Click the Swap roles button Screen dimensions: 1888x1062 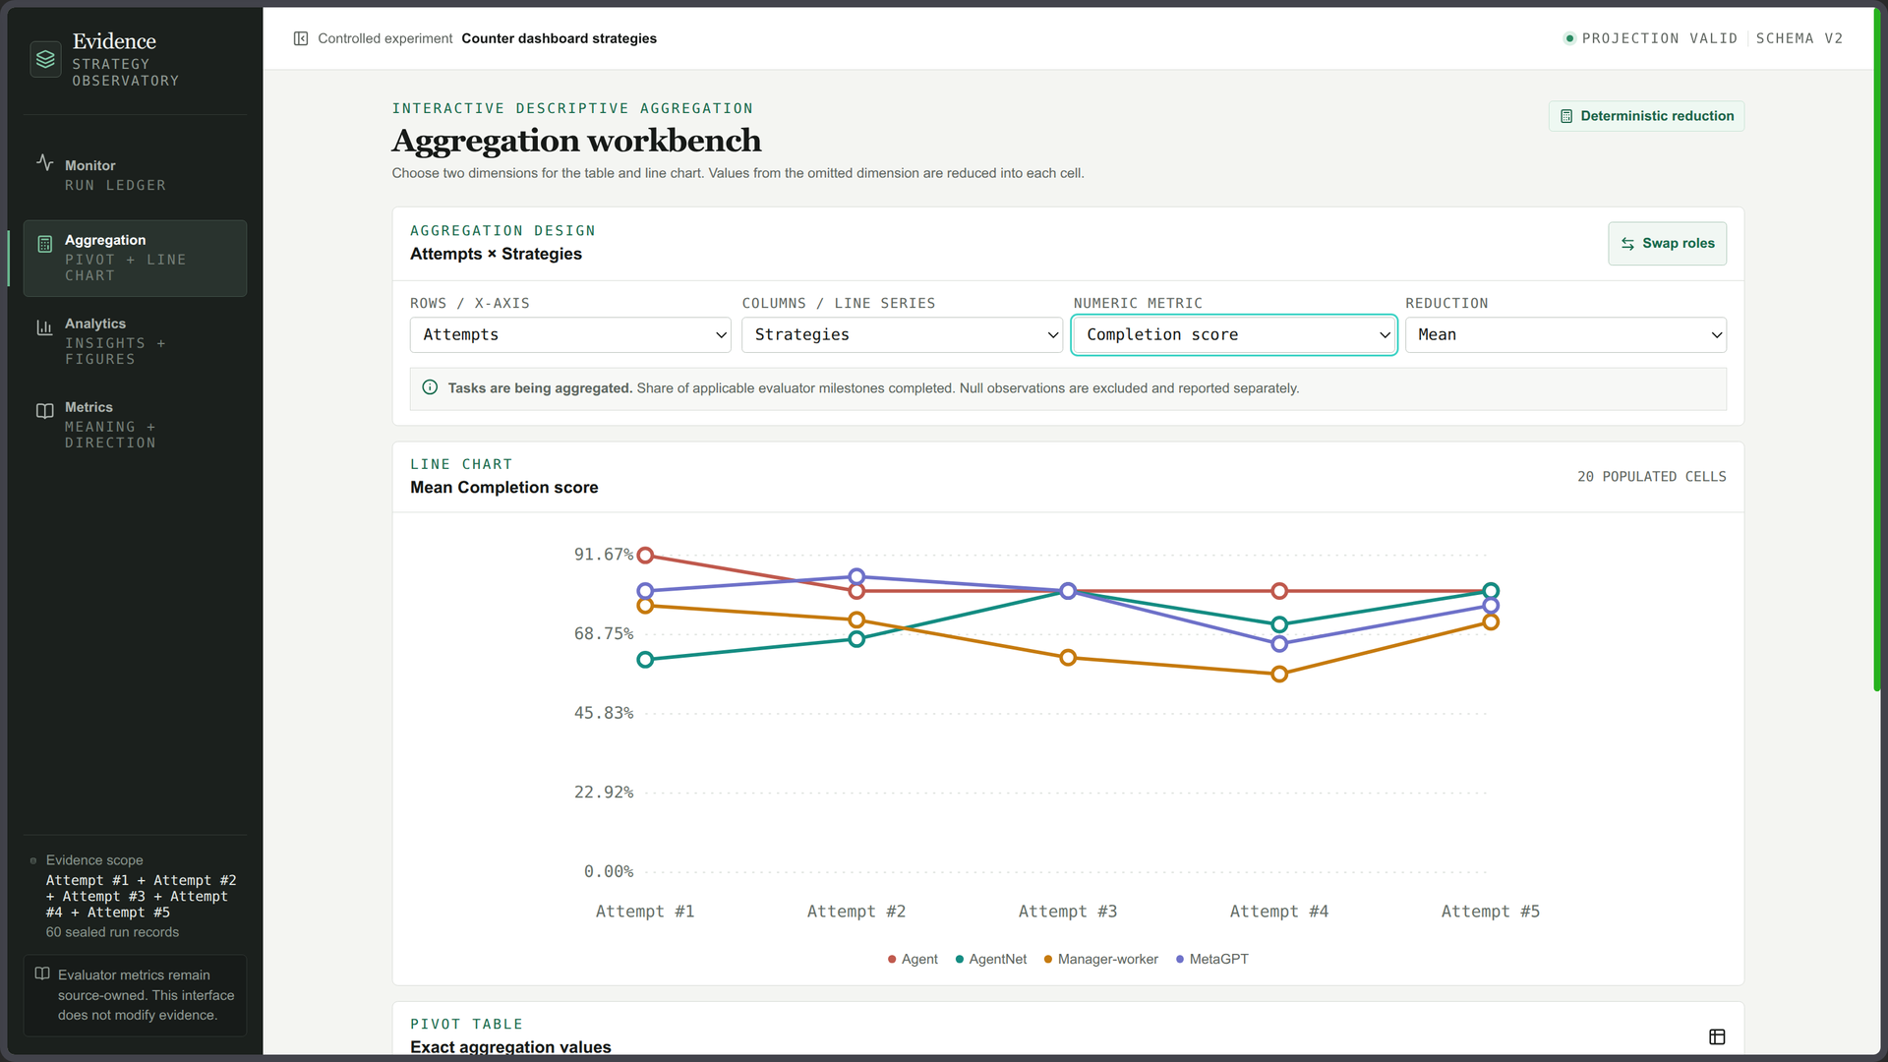(x=1667, y=244)
